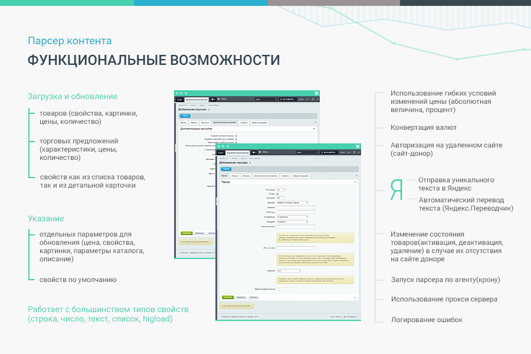Toggle the second option checkbox in settings list

235,139
